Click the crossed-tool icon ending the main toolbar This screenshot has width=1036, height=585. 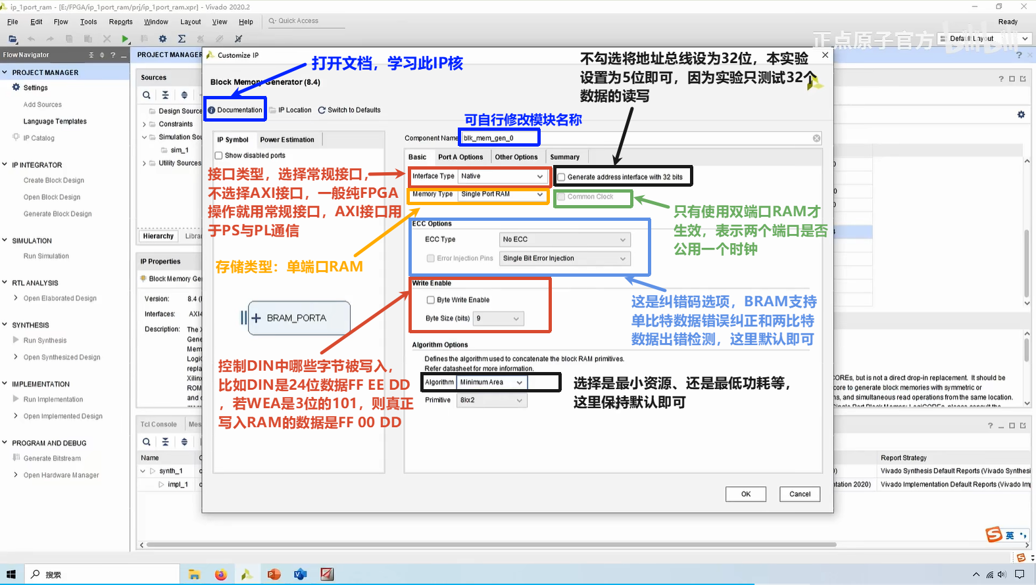[x=239, y=39]
